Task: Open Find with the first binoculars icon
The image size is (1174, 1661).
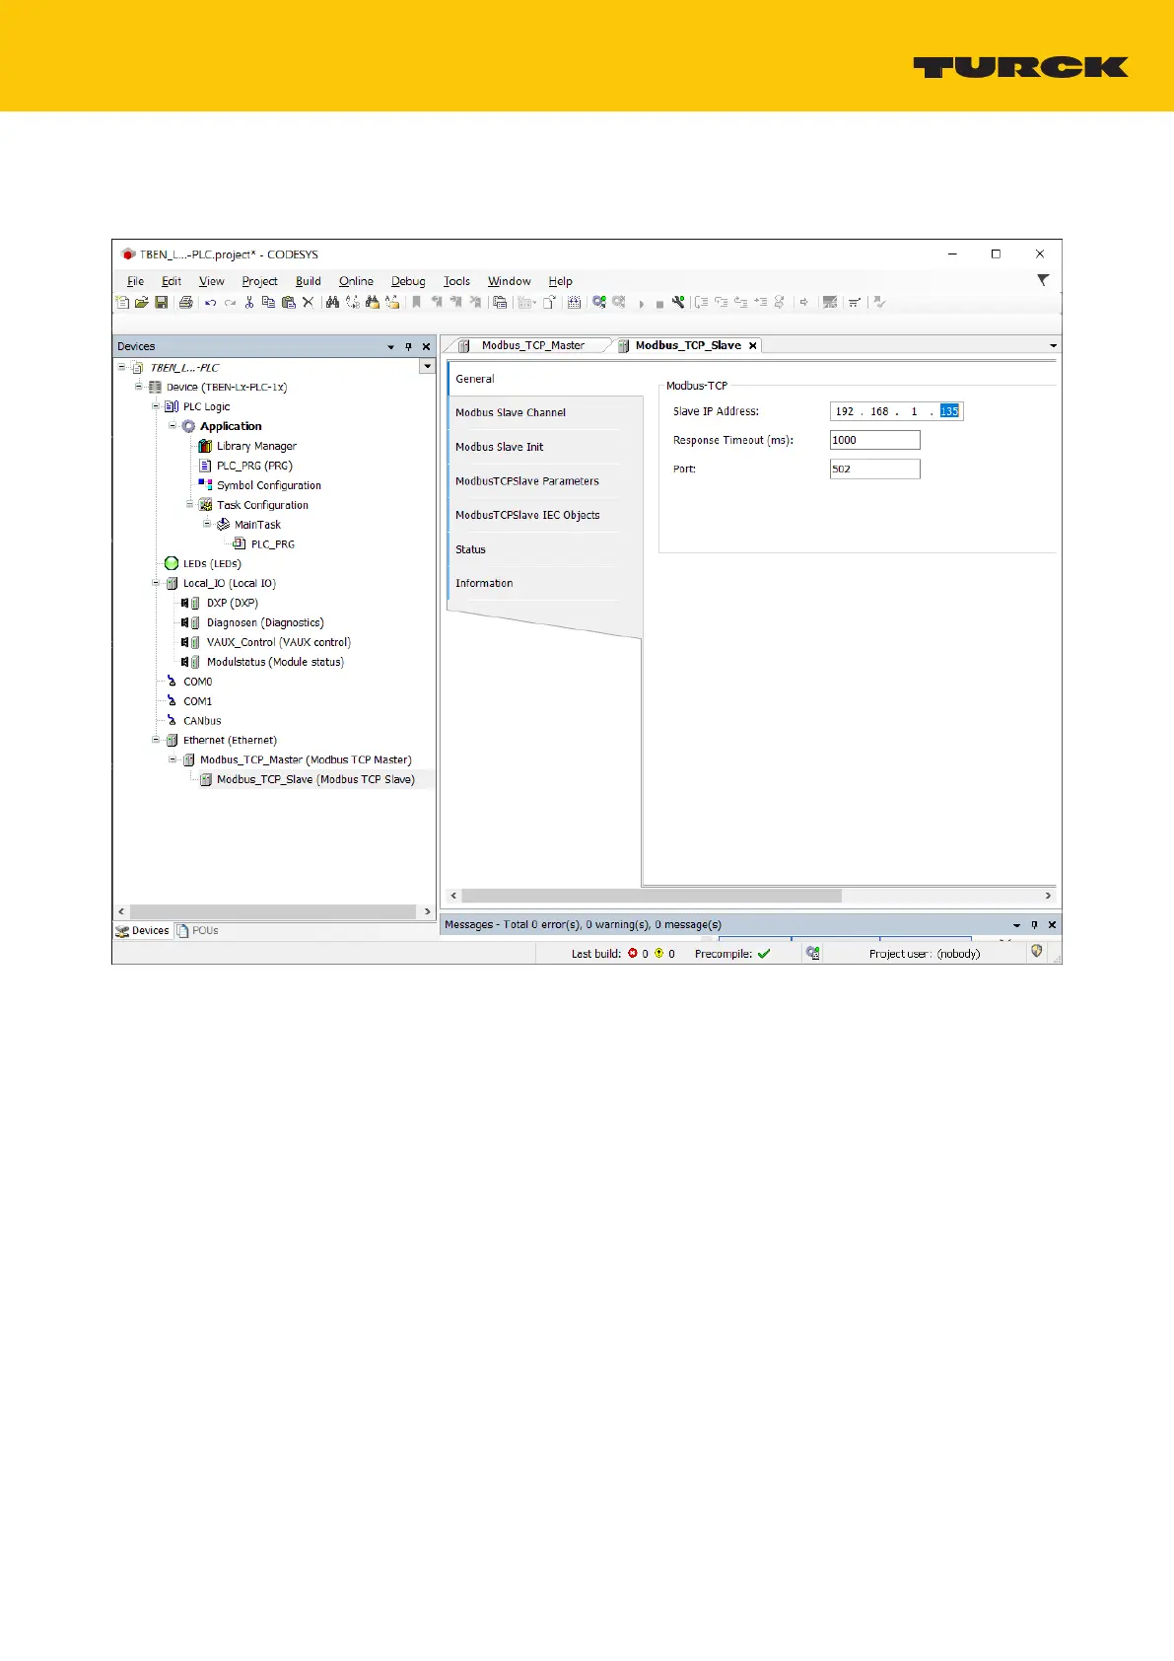Action: point(332,303)
